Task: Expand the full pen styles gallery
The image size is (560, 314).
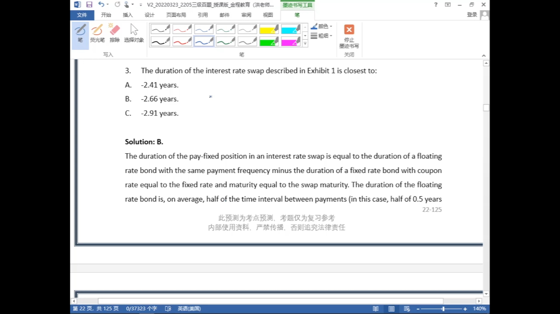Action: 305,44
